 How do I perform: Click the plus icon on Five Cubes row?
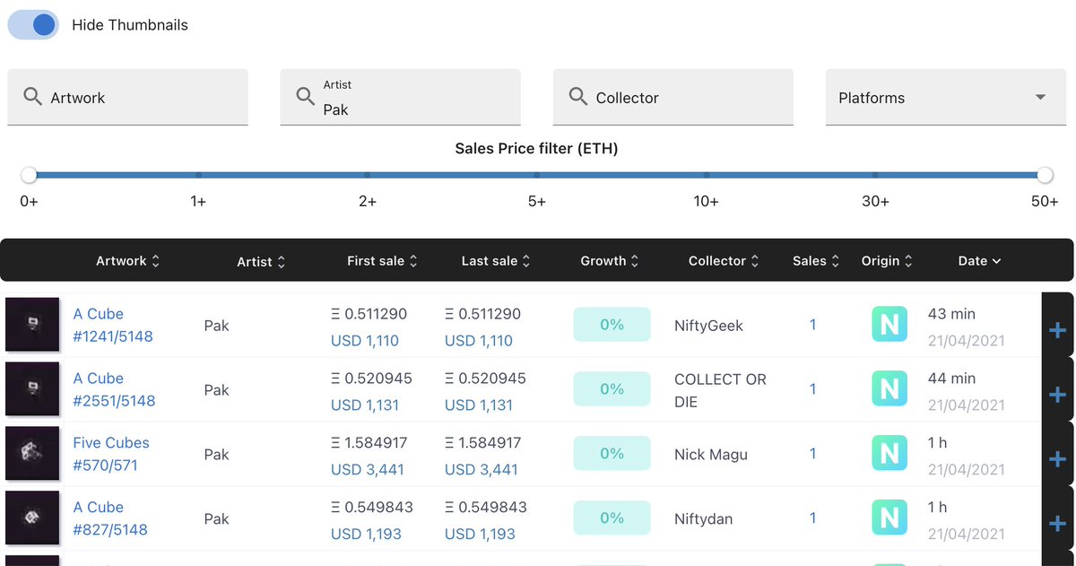coord(1057,459)
